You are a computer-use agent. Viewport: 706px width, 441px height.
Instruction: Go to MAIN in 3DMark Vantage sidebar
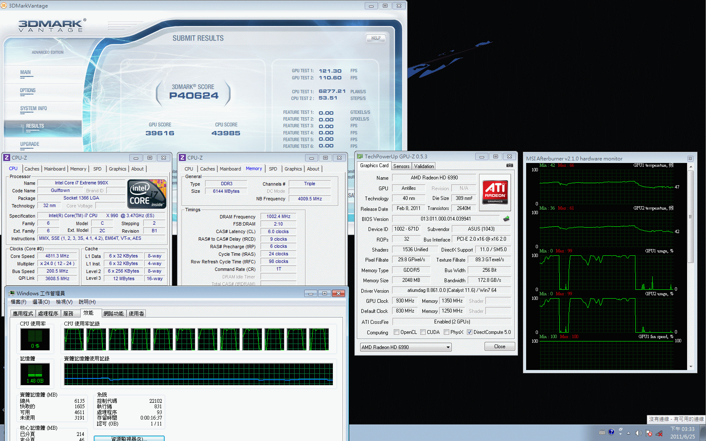tap(26, 73)
